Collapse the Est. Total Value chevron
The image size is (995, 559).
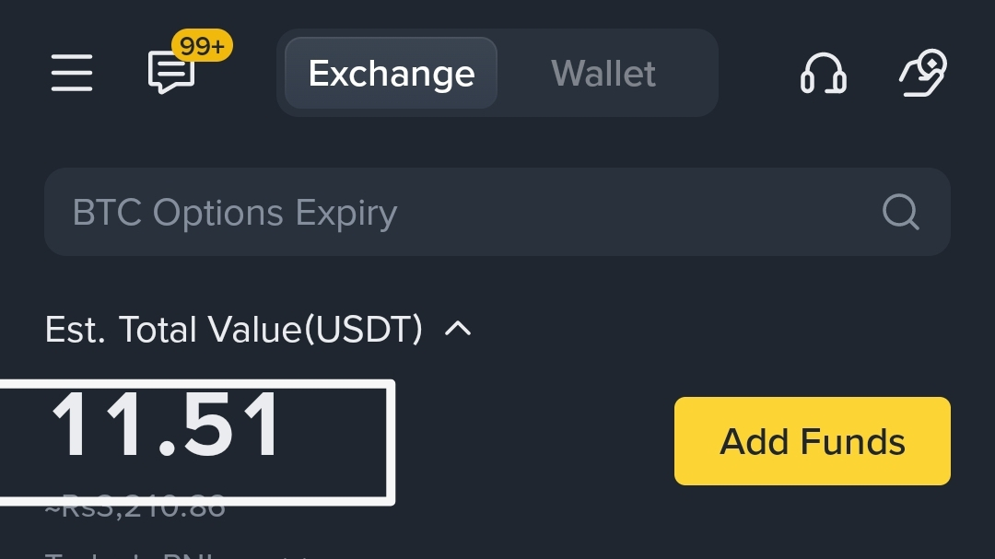458,329
